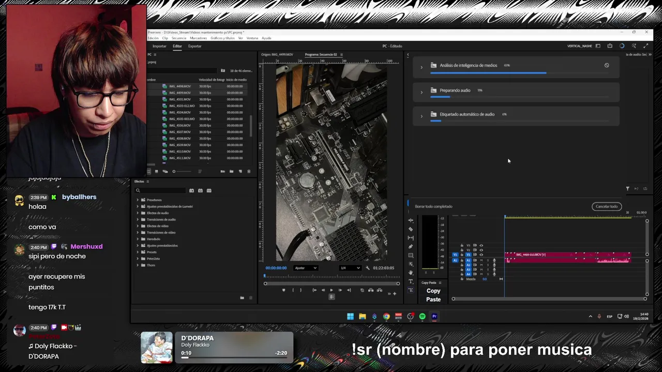This screenshot has height=372, width=662.
Task: Click the Effects panel search field
Action: [160, 190]
